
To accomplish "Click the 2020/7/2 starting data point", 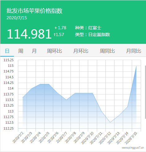I will (x=23, y=98).
